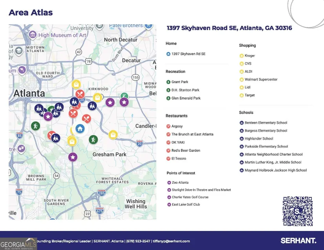
Task: Click the Interstate 675 shield on the map
Action: (x=99, y=211)
